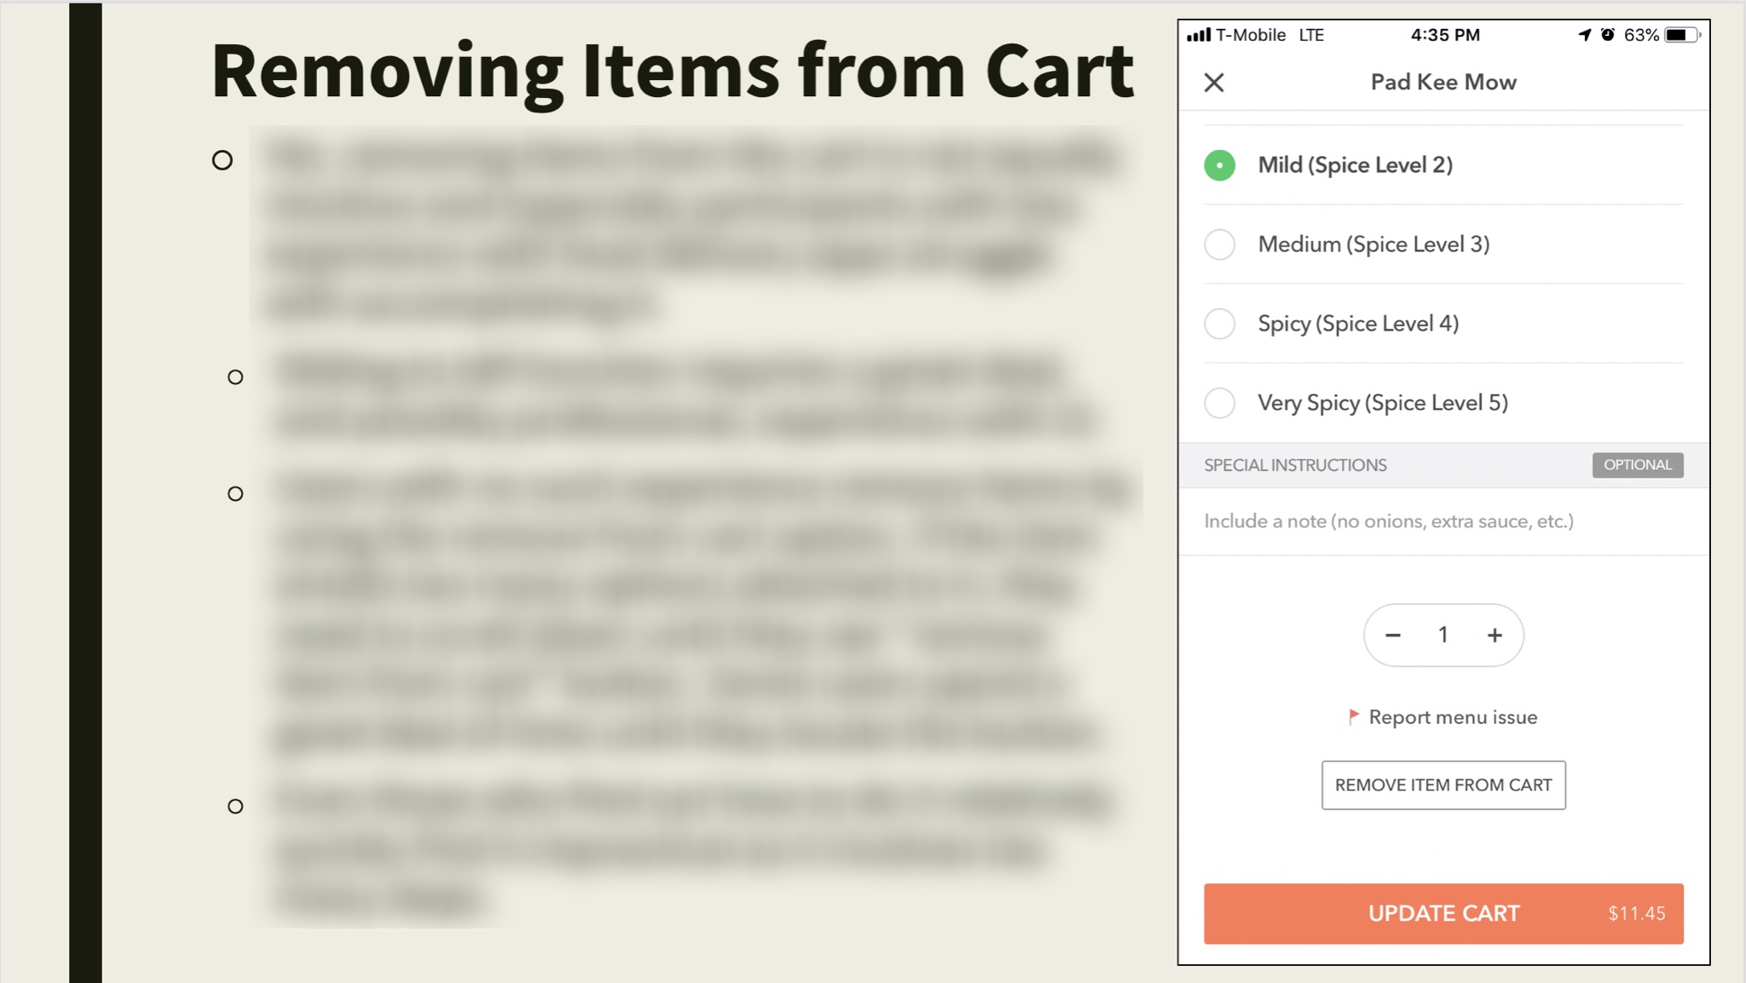Click the quantity number 1
The image size is (1746, 983).
coord(1443,635)
